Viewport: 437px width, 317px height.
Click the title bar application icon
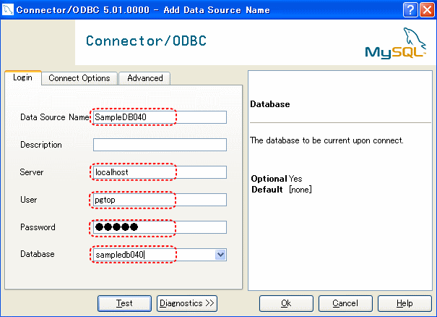(x=8, y=10)
